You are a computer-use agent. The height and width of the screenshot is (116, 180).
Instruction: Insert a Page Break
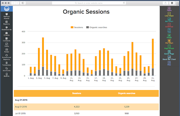point(169,47)
